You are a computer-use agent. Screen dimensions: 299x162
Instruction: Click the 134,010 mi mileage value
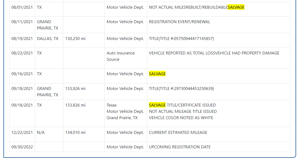pyautogui.click(x=75, y=133)
